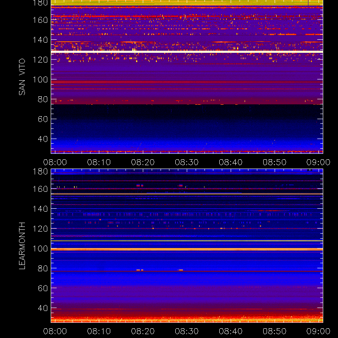Click 09:00 time label below Learmonth plot

pos(319,331)
